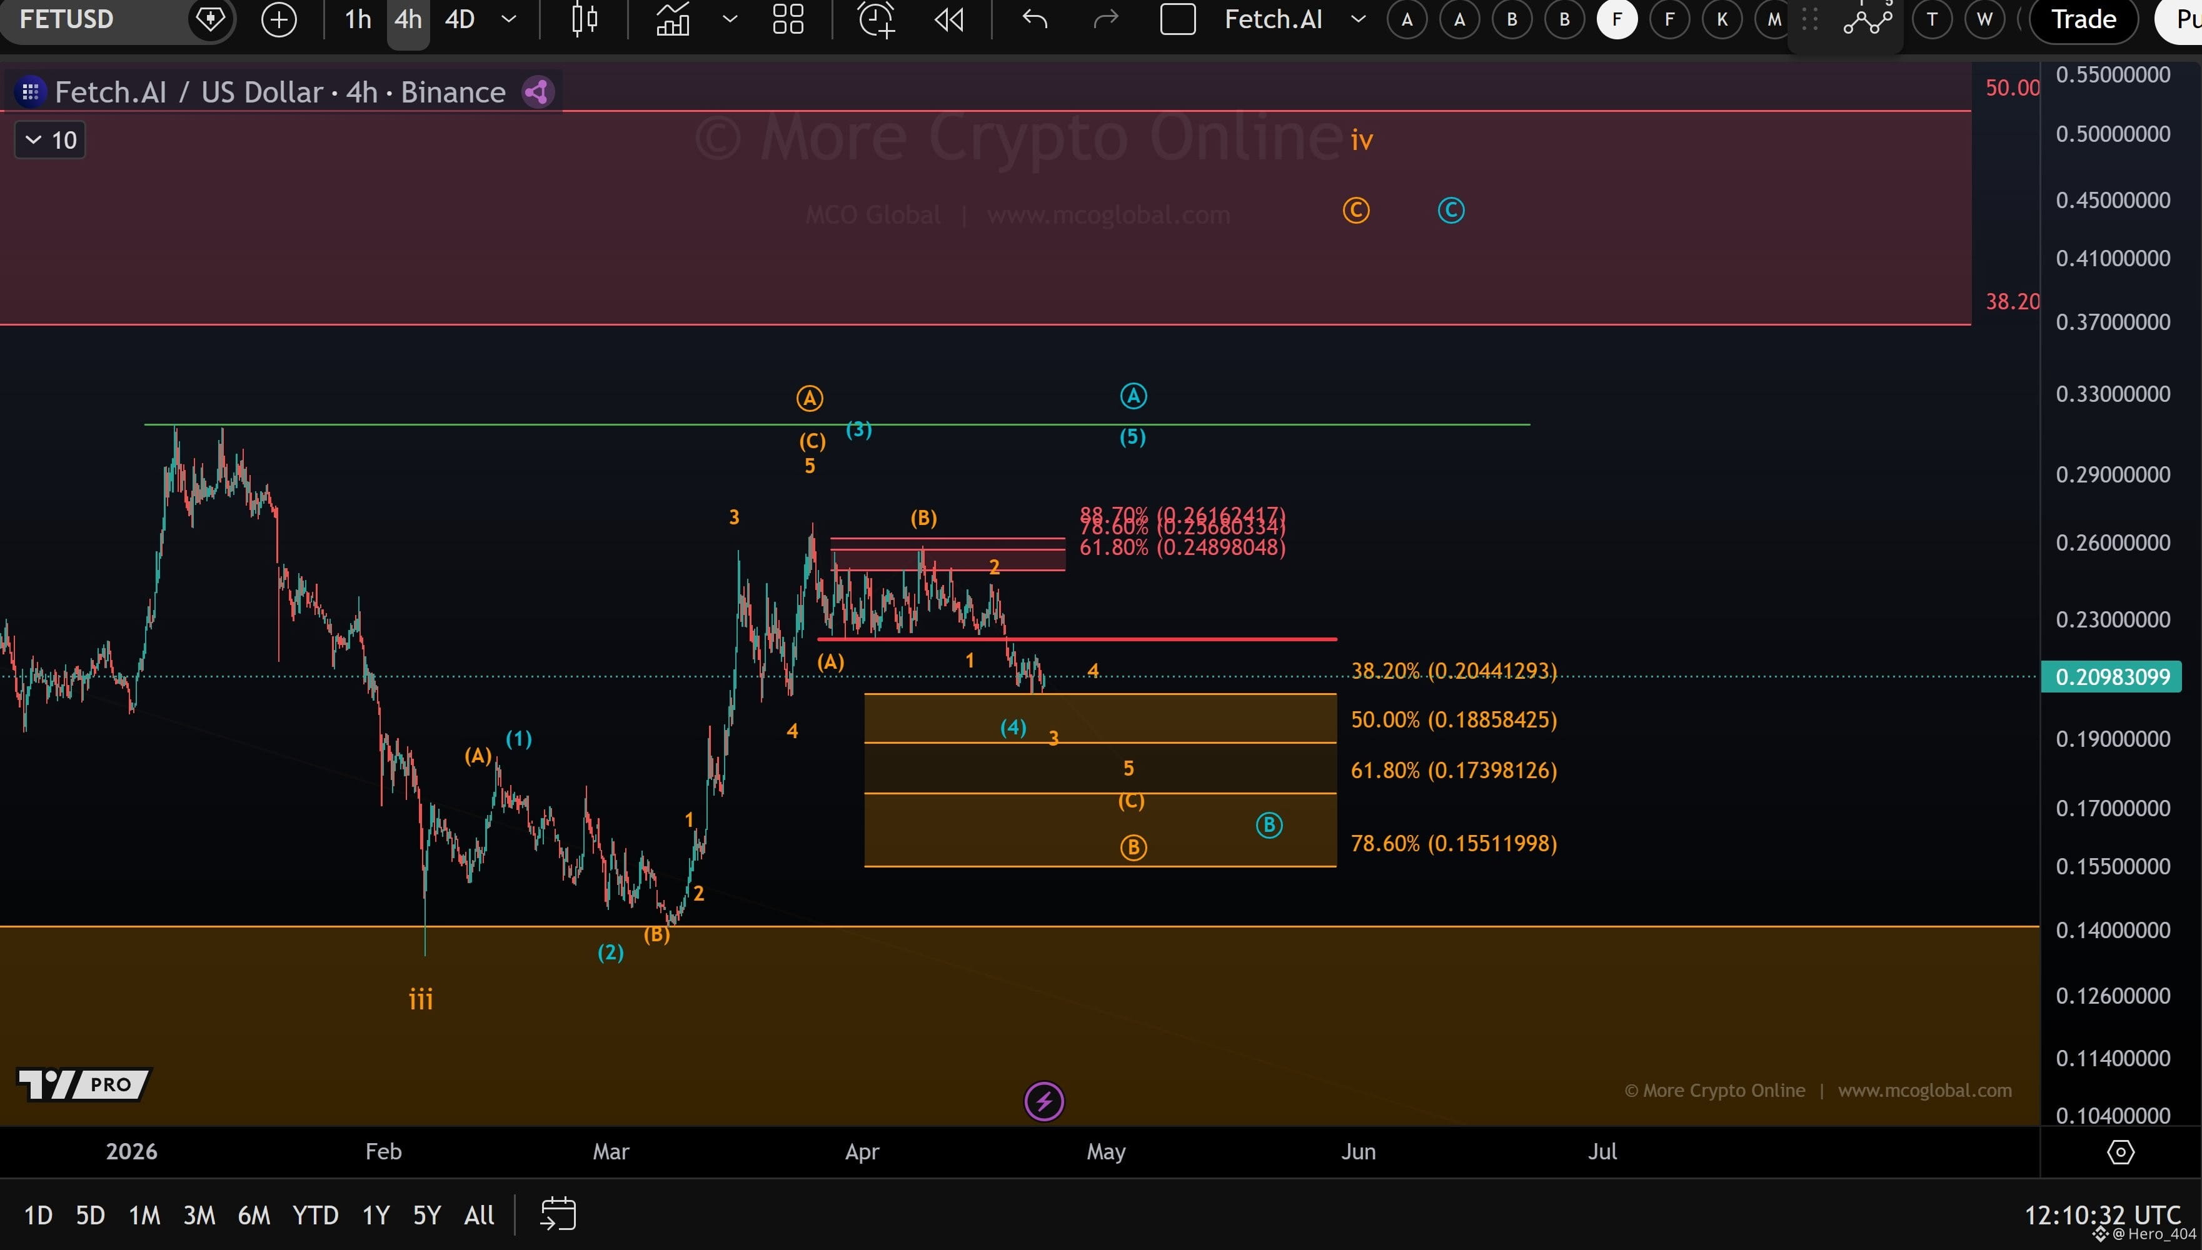Open the date range calendar icon

coord(558,1214)
